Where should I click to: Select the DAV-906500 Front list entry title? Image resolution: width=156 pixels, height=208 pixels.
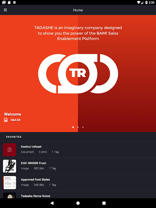pos(34,163)
